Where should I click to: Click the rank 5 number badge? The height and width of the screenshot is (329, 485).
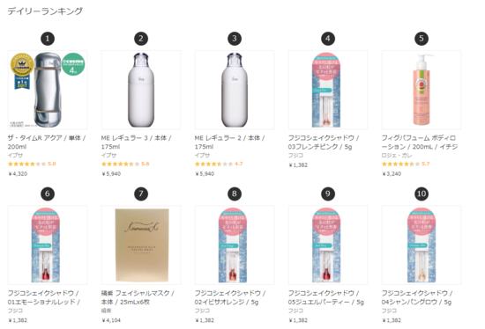point(422,39)
